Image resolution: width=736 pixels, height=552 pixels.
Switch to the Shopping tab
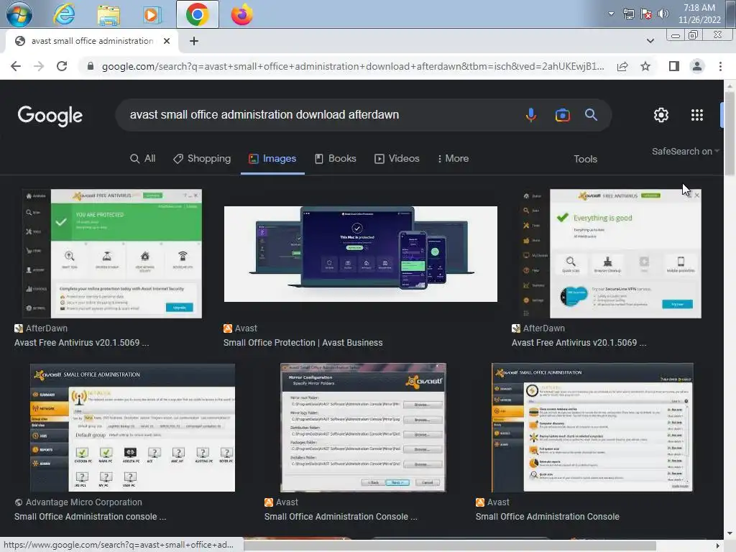[x=202, y=159]
